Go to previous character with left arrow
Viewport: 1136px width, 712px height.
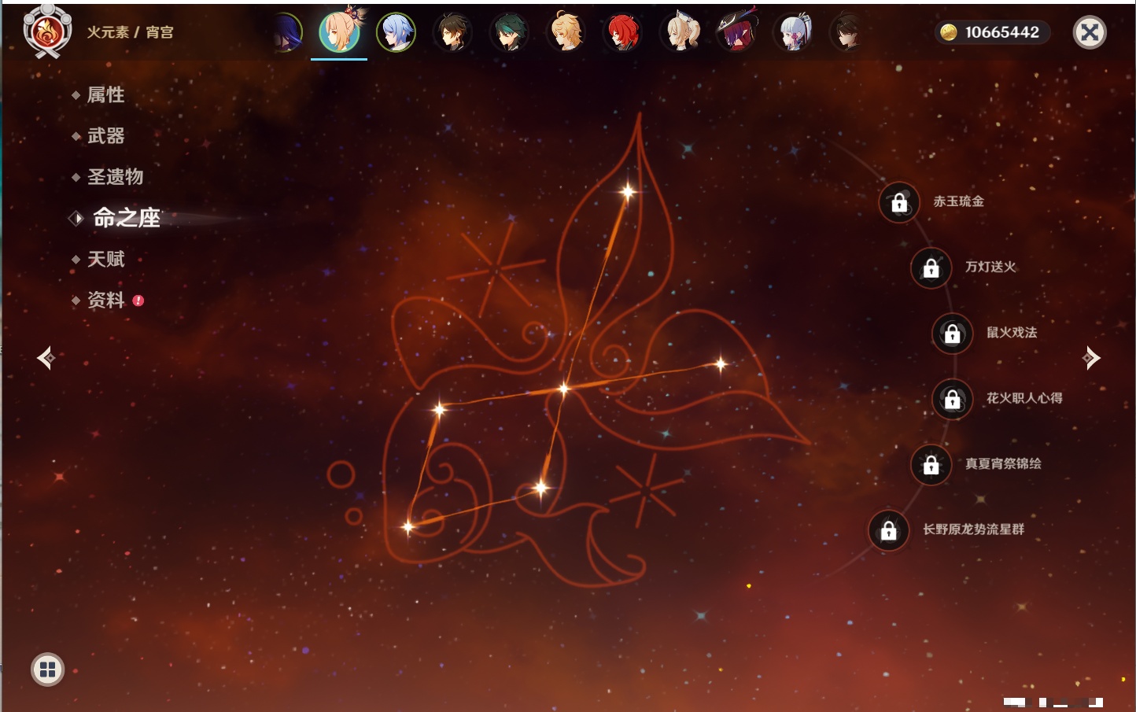pyautogui.click(x=46, y=358)
